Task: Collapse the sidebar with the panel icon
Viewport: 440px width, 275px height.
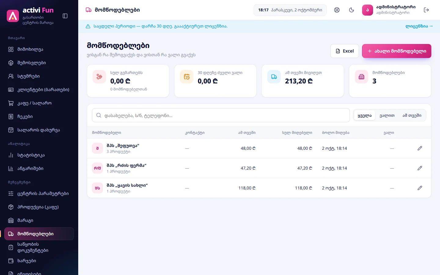Action: click(65, 16)
